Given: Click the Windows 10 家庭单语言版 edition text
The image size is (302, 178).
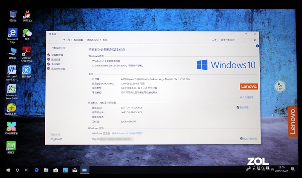Looking at the screenshot, I should coord(106,61).
